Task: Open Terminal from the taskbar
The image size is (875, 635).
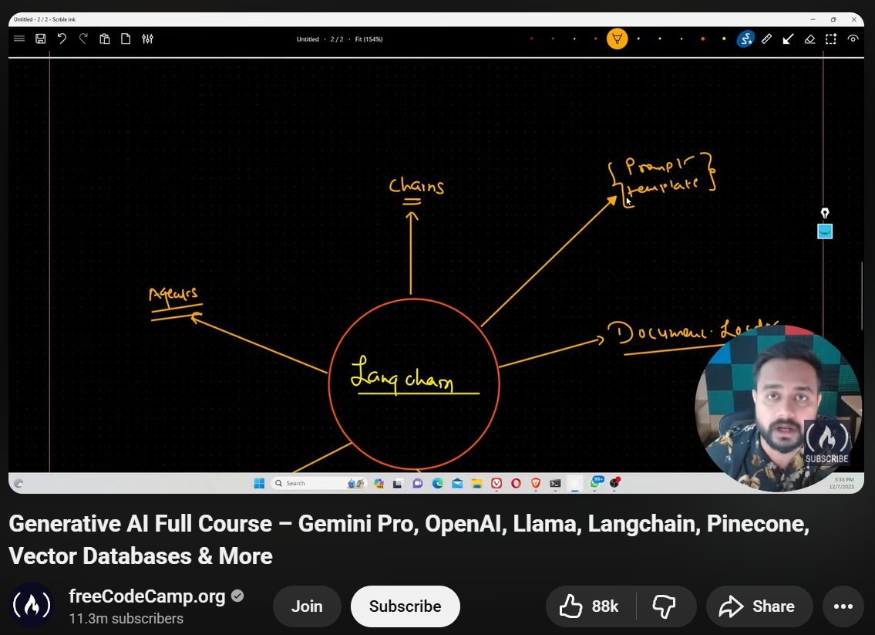Action: [555, 483]
